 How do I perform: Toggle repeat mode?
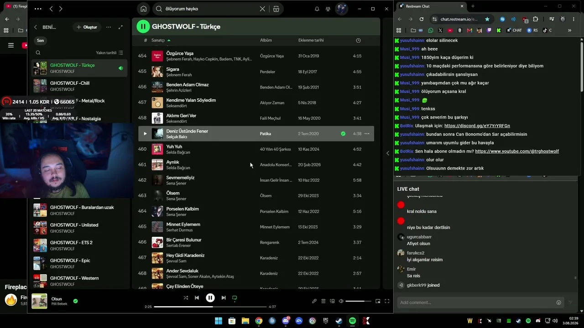235,298
